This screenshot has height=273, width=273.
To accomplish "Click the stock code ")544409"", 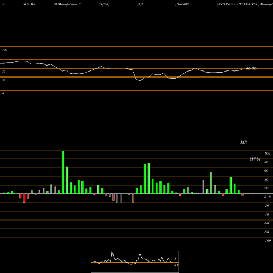I will [x=182, y=4].
